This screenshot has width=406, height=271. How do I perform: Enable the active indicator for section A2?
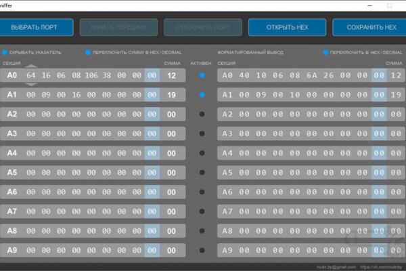pos(202,114)
